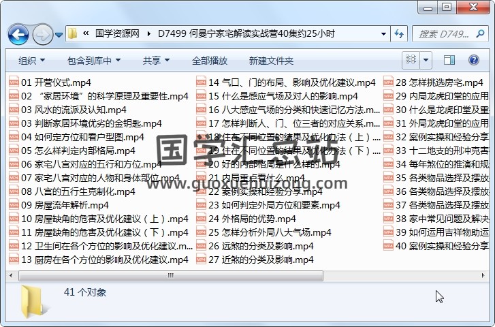
Task: Click MP4 icon of 09 房屋流年解析
Action: pyautogui.click(x=14, y=205)
